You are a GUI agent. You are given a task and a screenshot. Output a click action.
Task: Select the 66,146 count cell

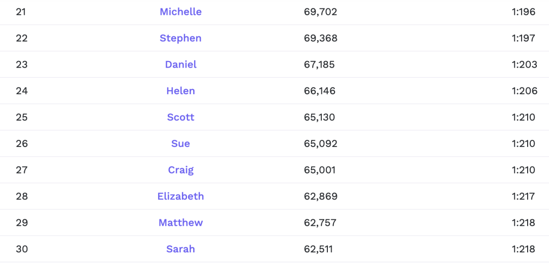(320, 91)
